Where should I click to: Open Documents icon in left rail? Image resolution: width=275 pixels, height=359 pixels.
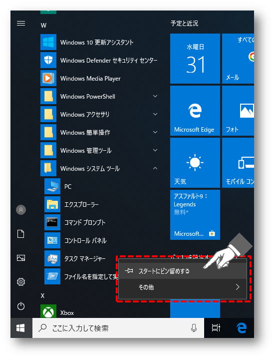click(x=21, y=234)
